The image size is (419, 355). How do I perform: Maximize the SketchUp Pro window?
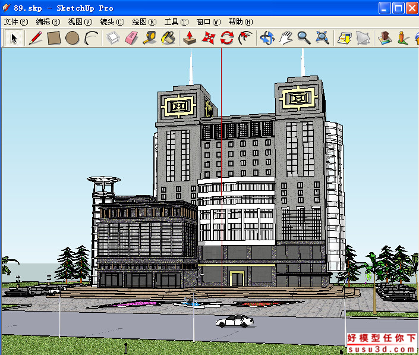pyautogui.click(x=398, y=8)
